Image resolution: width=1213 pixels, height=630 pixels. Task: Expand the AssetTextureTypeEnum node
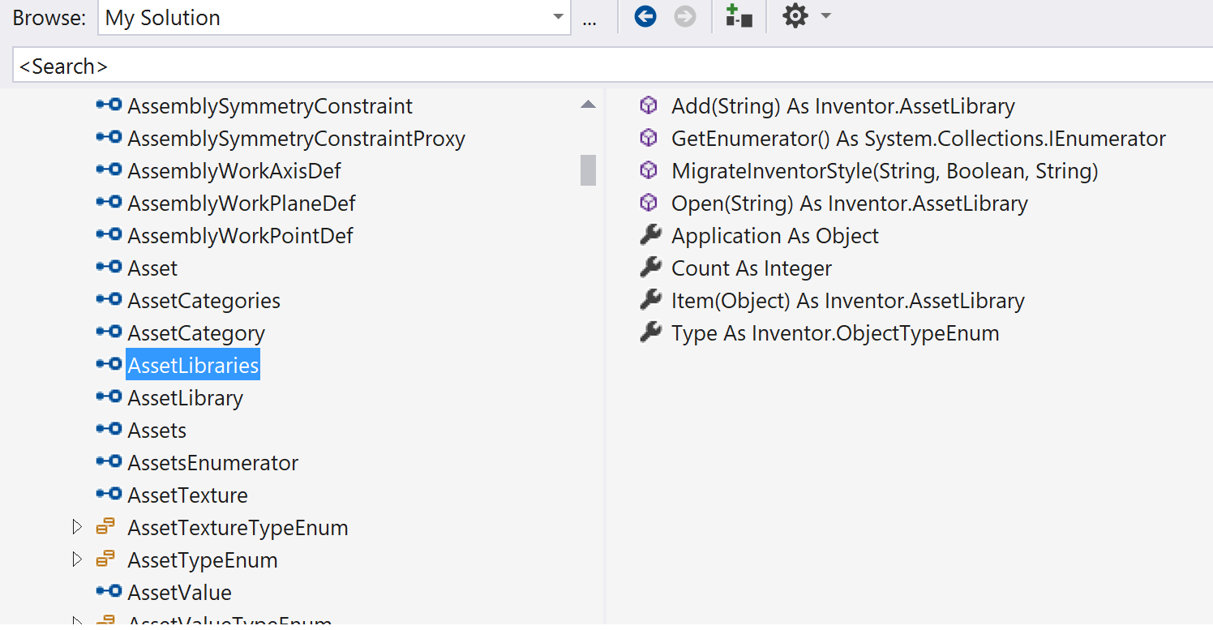pos(77,526)
